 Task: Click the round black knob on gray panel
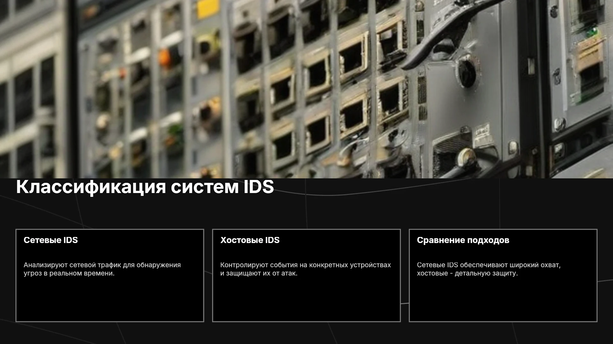[x=467, y=72]
